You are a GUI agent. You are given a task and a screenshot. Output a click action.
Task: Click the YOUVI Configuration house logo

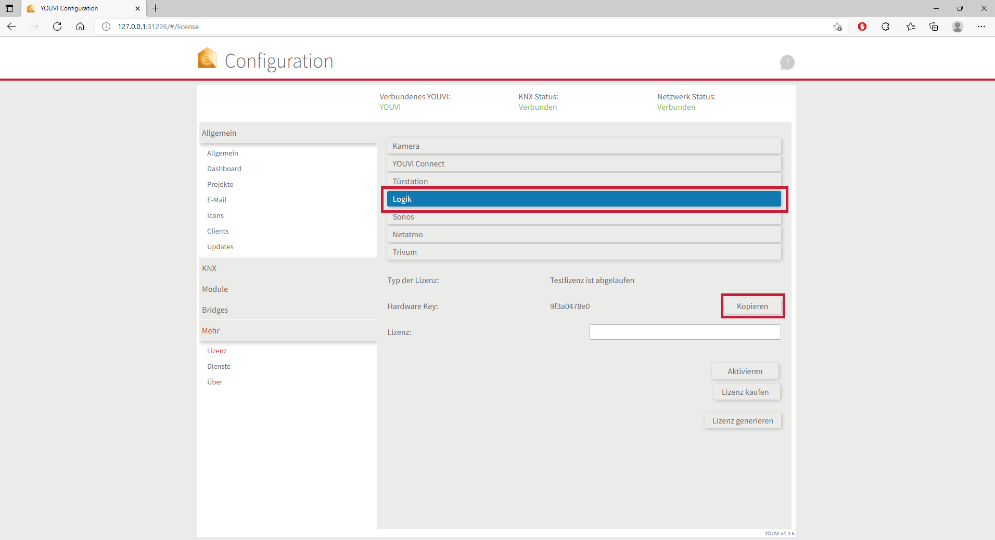tap(207, 58)
